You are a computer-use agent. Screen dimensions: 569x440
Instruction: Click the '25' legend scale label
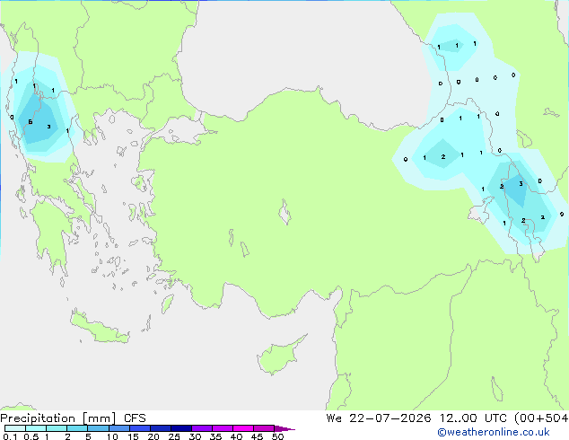click(174, 436)
